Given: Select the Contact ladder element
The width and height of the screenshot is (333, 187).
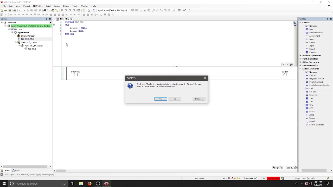Looking at the screenshot, I should coord(313,75).
